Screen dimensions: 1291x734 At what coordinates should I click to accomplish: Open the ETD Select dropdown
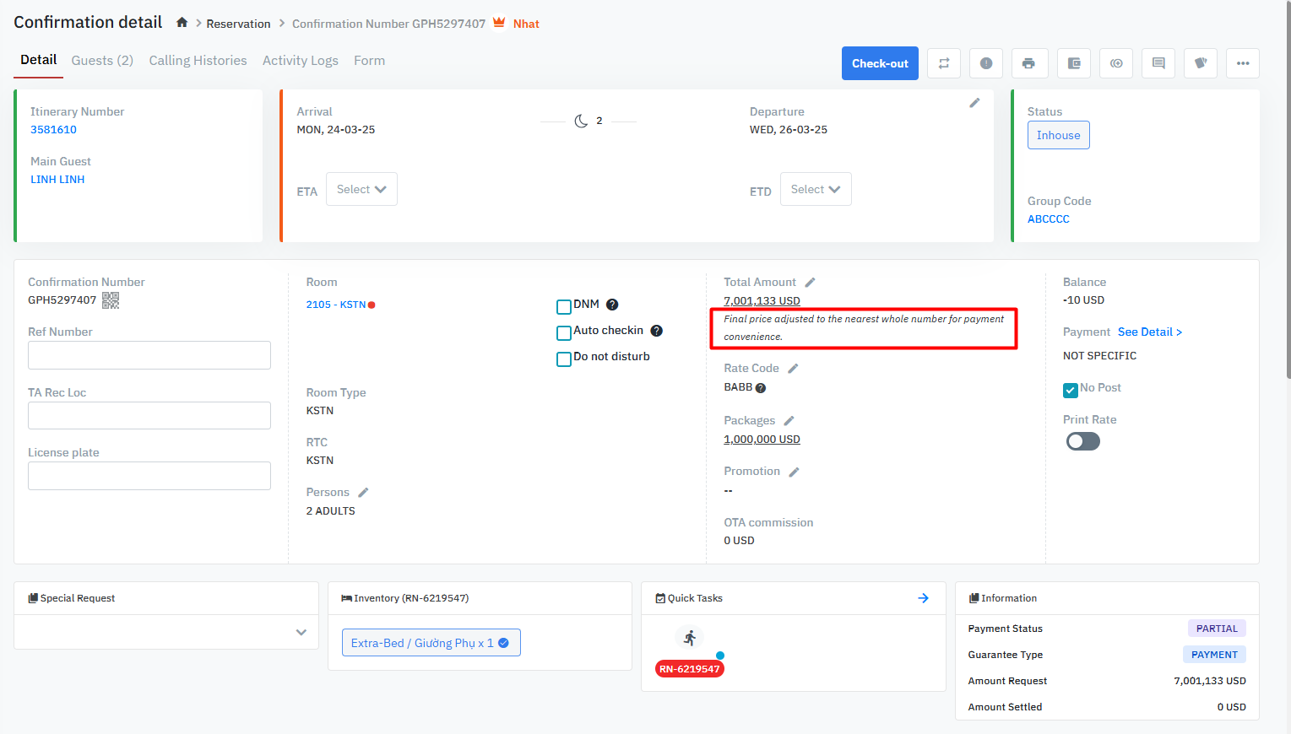(815, 190)
